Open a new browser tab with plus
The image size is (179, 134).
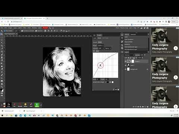[x=47, y=18]
